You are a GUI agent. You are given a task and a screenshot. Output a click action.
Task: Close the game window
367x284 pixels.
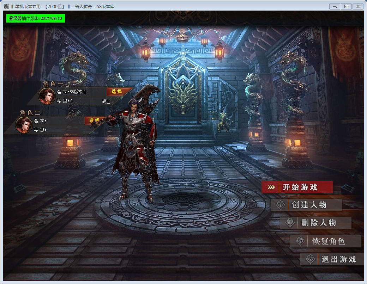[x=358, y=7]
